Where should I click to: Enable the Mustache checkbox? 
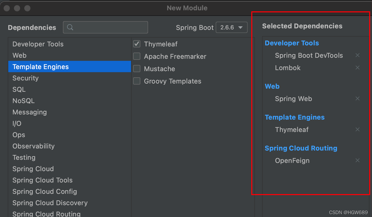click(137, 69)
